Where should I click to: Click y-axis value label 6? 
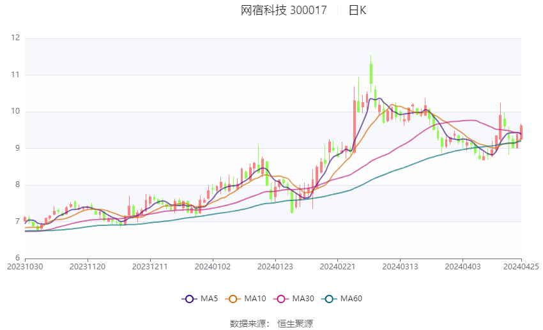(x=18, y=258)
